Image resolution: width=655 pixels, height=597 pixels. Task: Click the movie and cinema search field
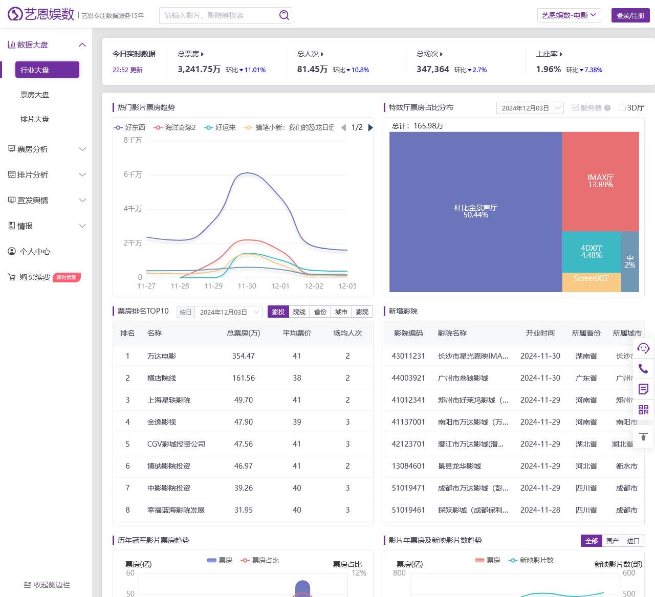pyautogui.click(x=220, y=15)
